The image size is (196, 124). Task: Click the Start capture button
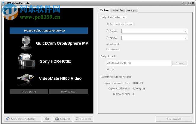[x=174, y=119]
